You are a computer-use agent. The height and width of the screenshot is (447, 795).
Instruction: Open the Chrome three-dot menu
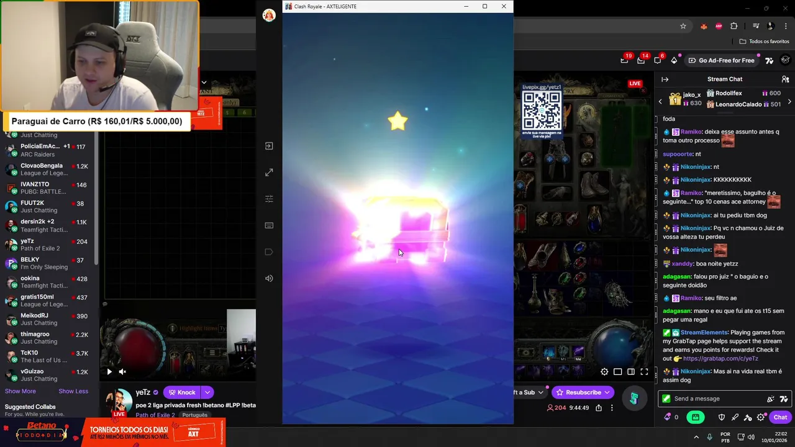786,26
